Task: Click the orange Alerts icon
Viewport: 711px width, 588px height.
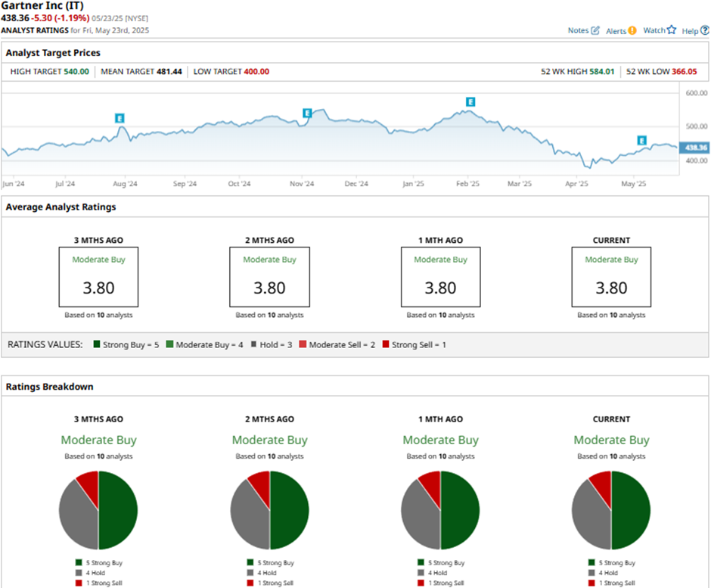Action: coord(632,30)
